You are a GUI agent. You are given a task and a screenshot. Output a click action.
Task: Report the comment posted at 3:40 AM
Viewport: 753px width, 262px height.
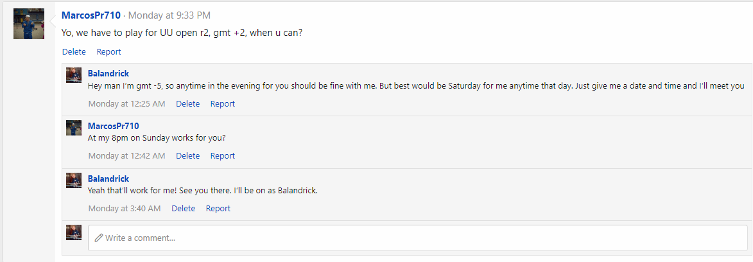[x=218, y=208]
